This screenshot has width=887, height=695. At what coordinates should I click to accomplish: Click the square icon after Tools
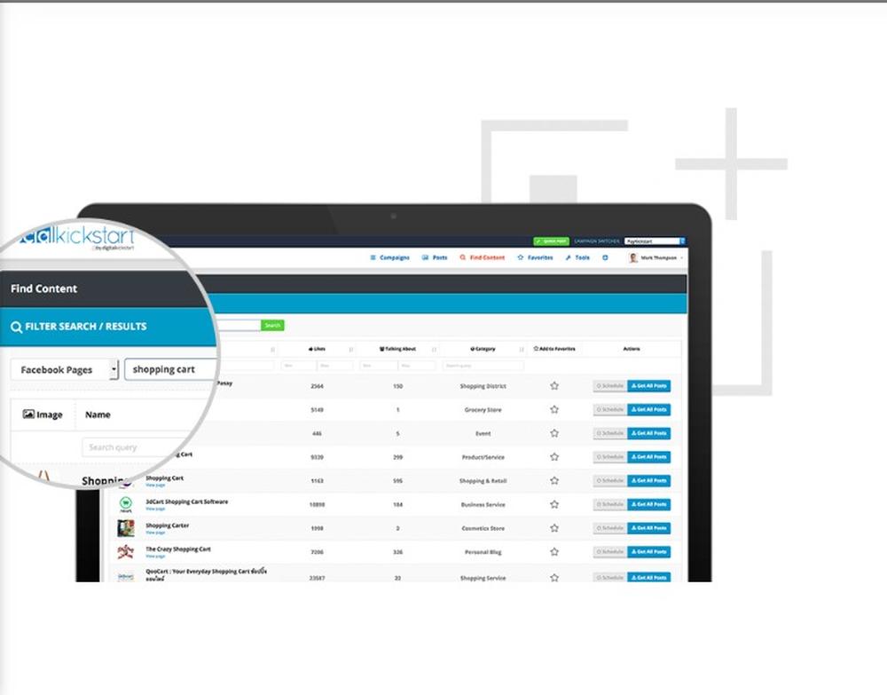click(x=605, y=257)
